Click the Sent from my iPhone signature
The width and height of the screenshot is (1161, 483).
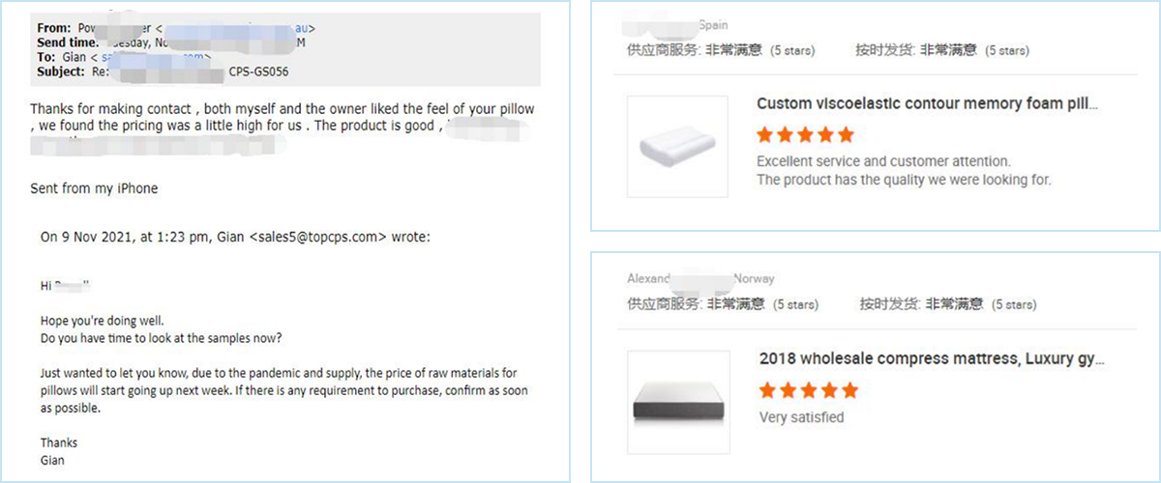point(94,188)
